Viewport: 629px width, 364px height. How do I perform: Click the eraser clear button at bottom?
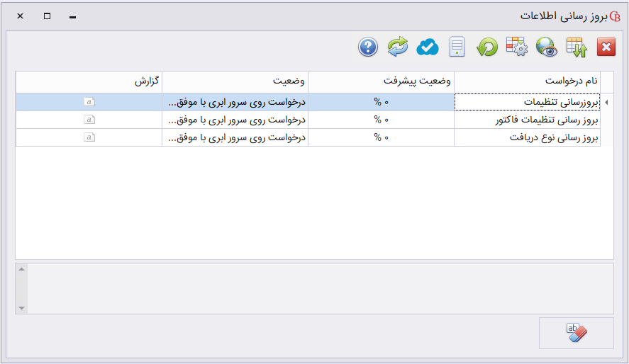pyautogui.click(x=576, y=333)
